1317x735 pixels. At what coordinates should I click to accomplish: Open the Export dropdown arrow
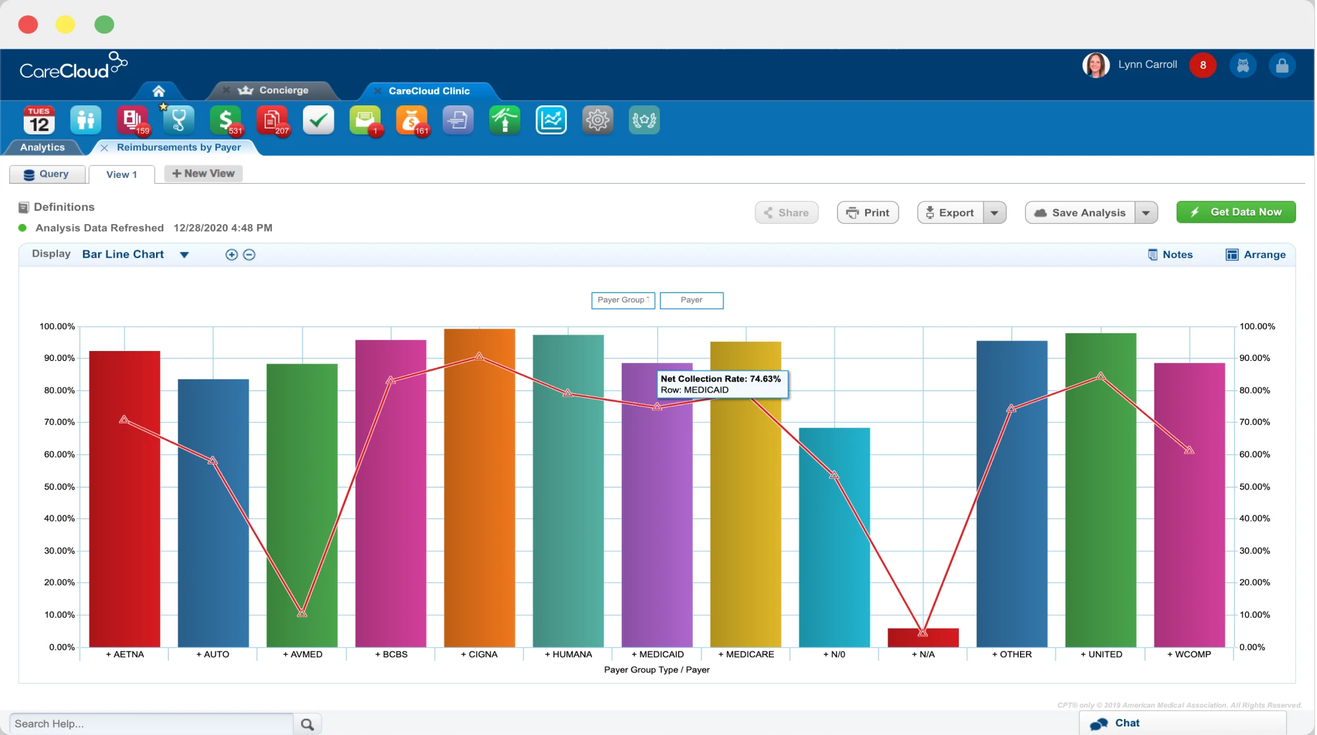[x=994, y=213]
